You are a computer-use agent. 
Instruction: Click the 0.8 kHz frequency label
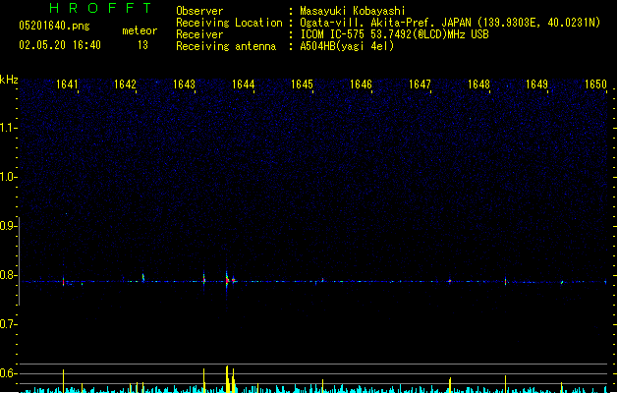[x=8, y=275]
